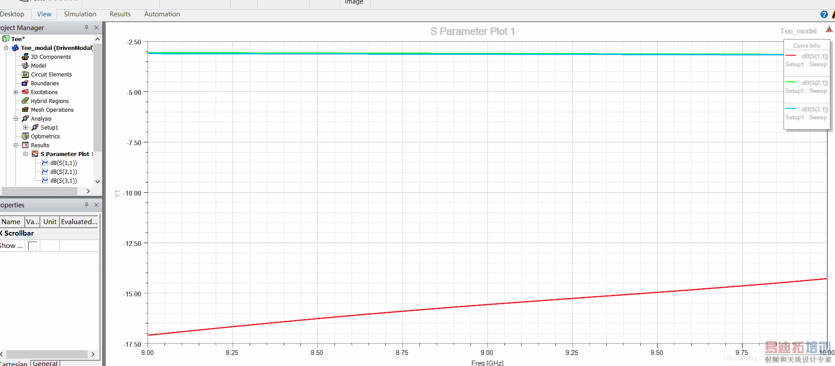This screenshot has height=366, width=835.
Task: Click the Setup1 analysis setup icon
Action: [x=35, y=127]
